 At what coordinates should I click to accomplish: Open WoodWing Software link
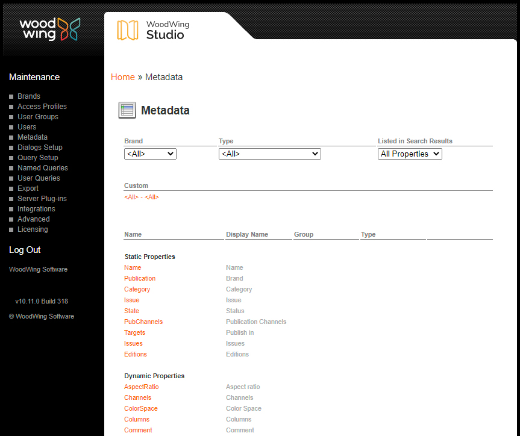pos(38,270)
